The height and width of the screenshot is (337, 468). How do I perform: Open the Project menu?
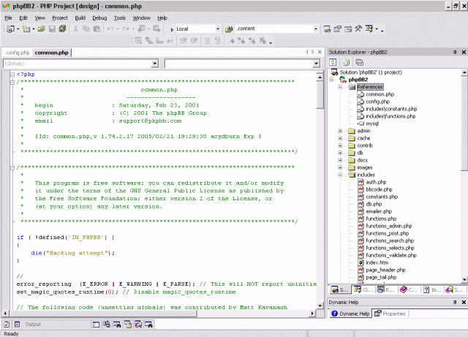tap(60, 18)
